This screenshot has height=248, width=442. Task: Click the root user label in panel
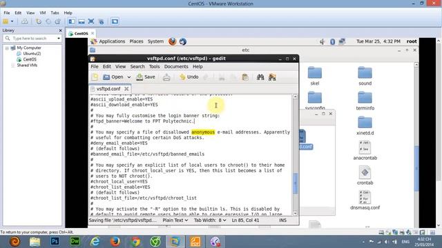pos(412,41)
